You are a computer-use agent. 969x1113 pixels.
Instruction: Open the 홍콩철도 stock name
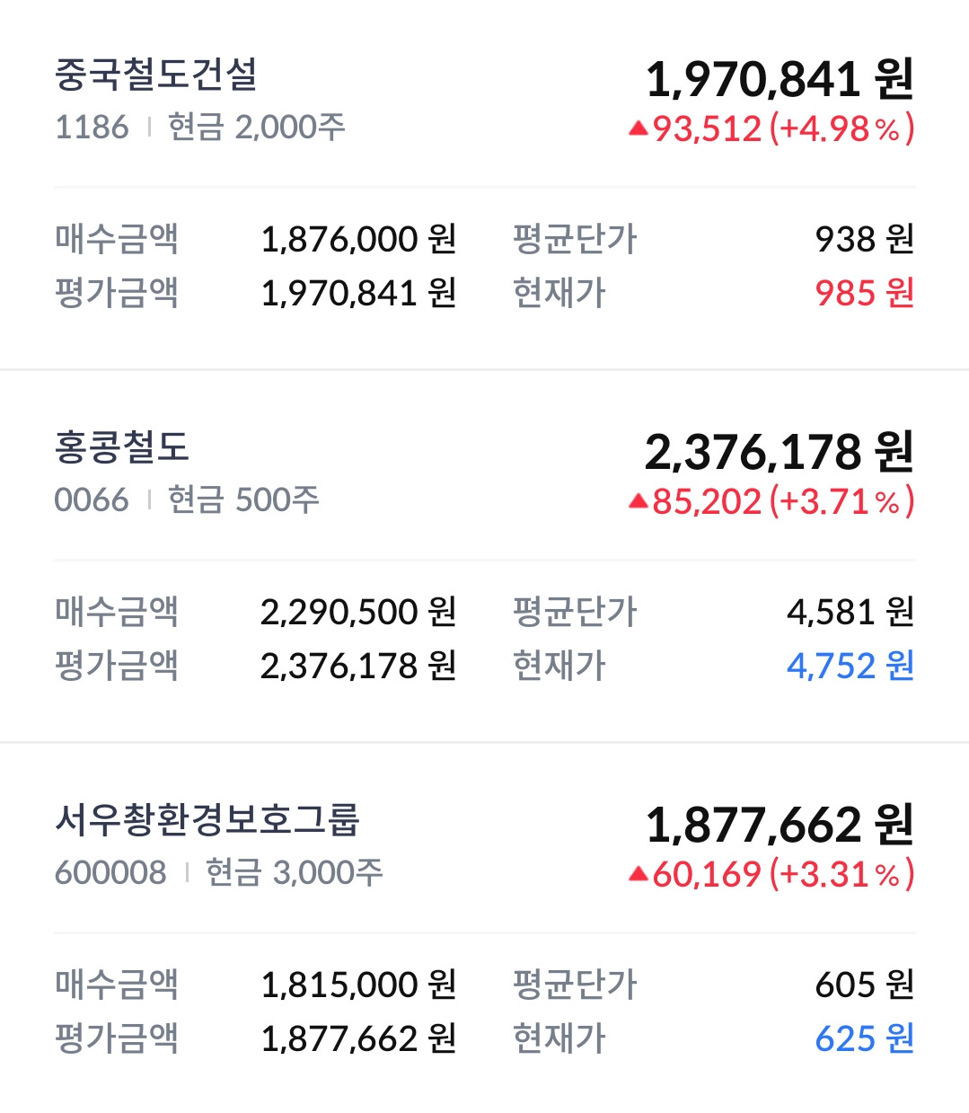coord(122,447)
